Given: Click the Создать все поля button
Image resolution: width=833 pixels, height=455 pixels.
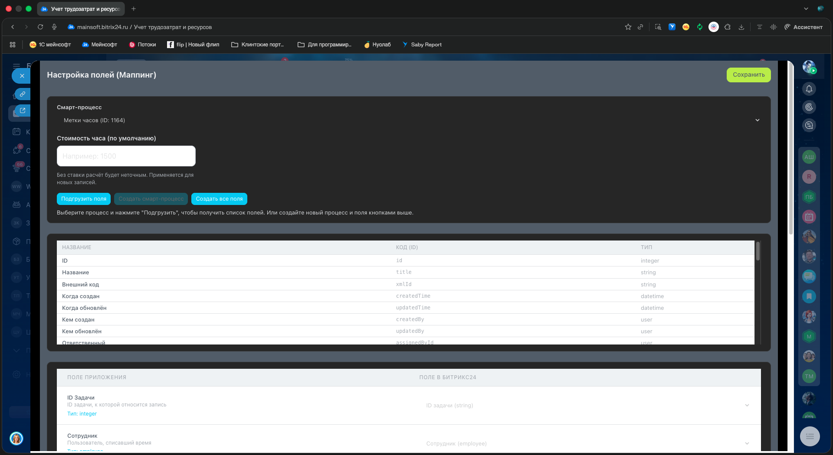Looking at the screenshot, I should tap(219, 199).
